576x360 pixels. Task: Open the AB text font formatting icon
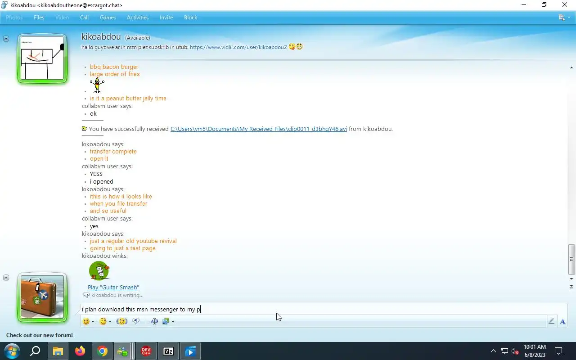click(154, 321)
